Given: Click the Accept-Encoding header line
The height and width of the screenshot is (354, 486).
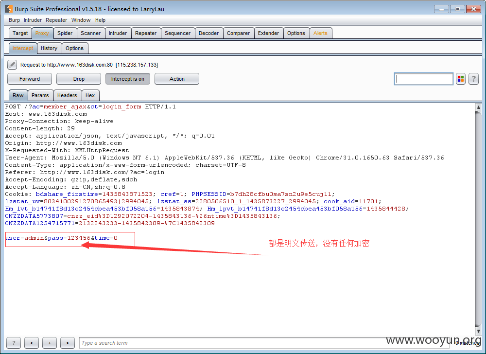Looking at the screenshot, I should (x=71, y=179).
